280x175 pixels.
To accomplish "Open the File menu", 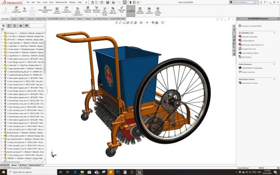I will [x=28, y=2].
